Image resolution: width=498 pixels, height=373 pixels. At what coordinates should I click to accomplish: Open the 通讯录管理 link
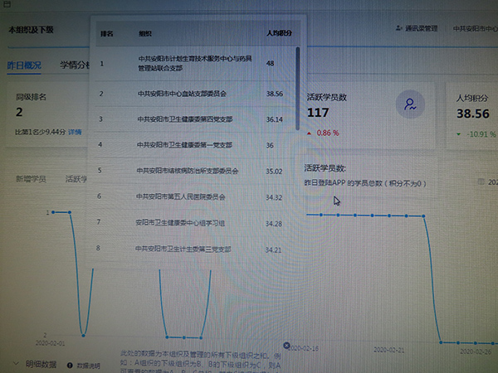click(x=423, y=30)
